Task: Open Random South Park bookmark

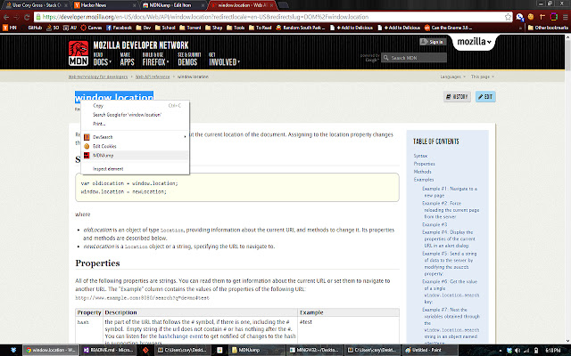Action: [301, 28]
